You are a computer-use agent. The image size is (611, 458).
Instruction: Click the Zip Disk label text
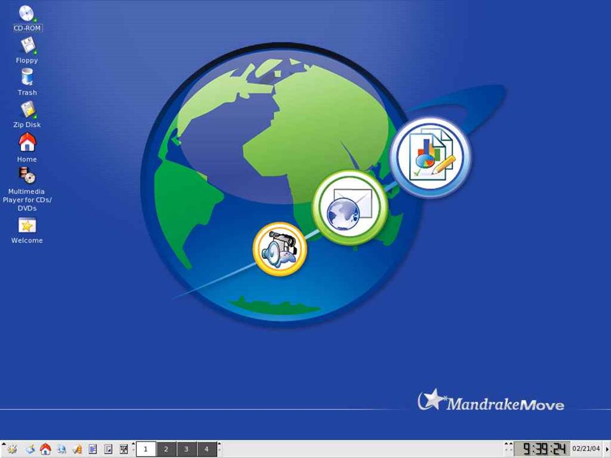27,125
